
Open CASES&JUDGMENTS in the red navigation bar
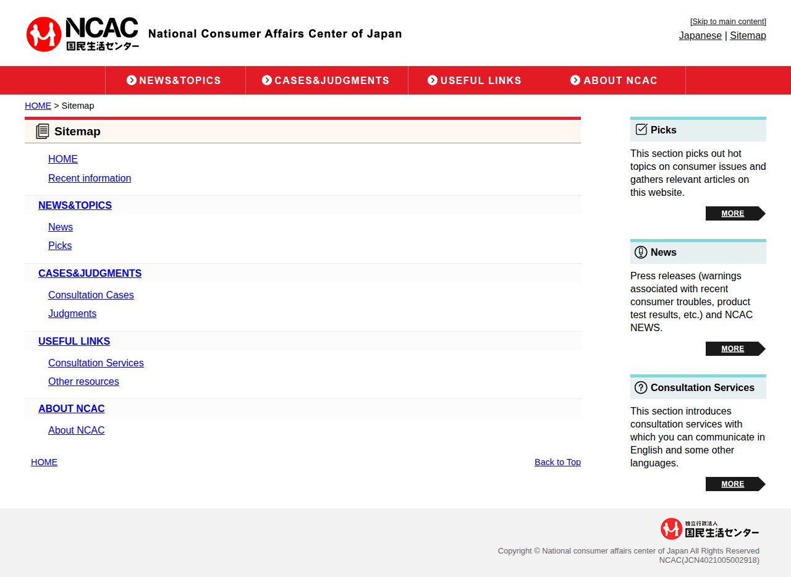click(x=326, y=80)
